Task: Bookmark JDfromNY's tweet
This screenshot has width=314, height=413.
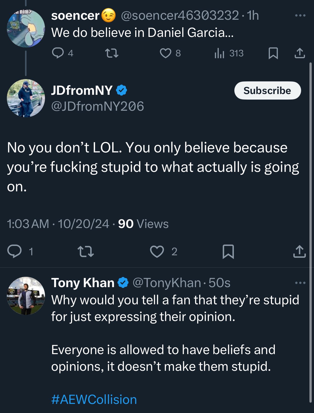Action: click(x=228, y=251)
